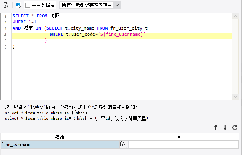242x155 pixels.
Task: Click fr_user_city table name in SQL
Action: coord(126,28)
